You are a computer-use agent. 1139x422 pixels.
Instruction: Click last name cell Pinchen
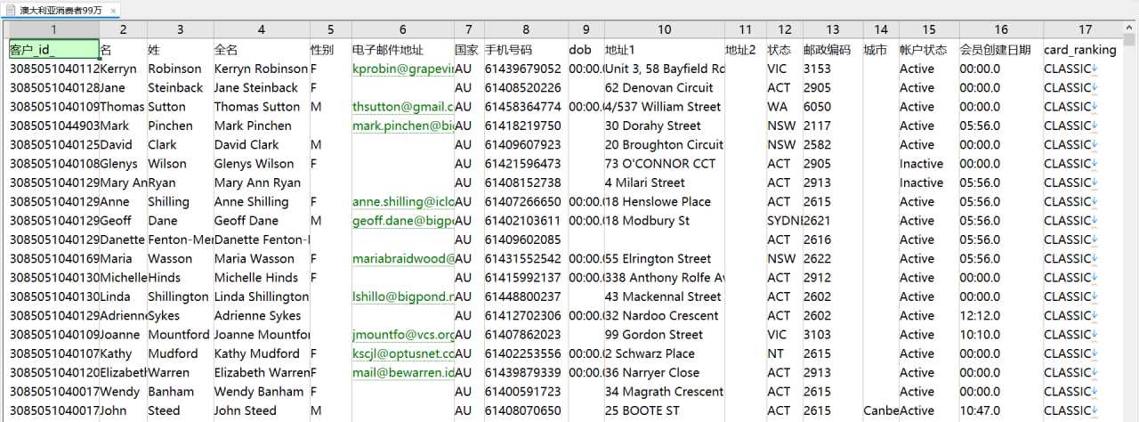[x=180, y=126]
